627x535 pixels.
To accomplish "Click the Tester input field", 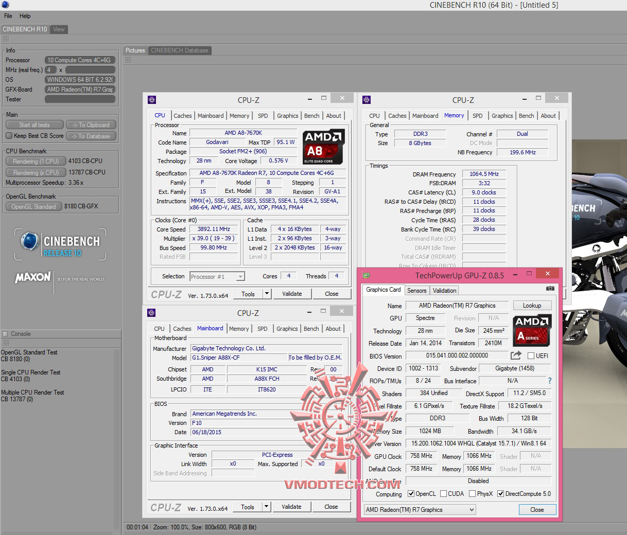I will [80, 99].
